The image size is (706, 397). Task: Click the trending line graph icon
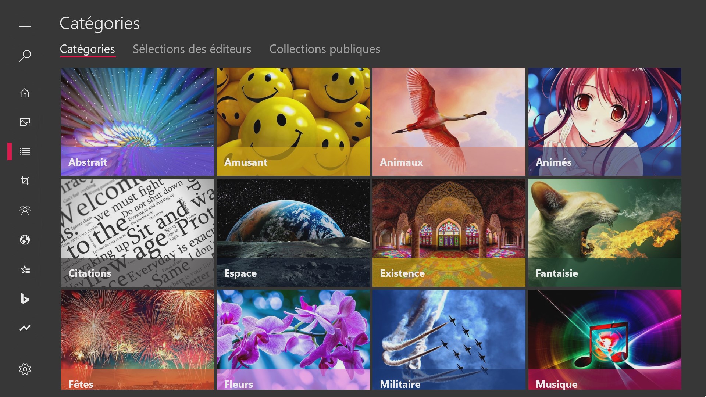25,328
